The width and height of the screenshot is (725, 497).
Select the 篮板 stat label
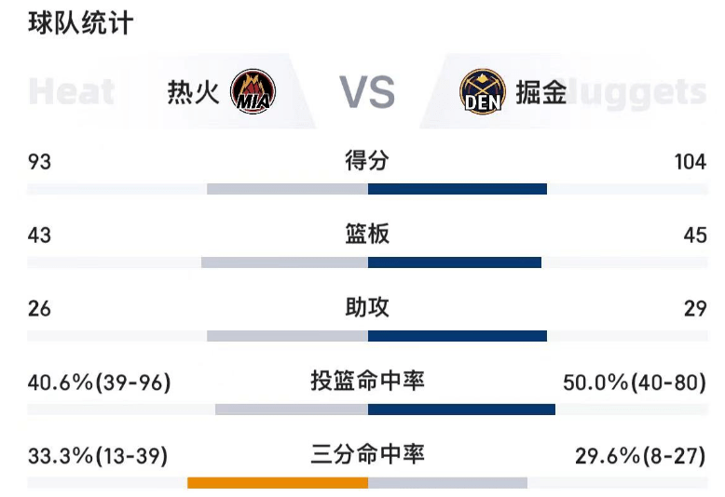pos(367,235)
